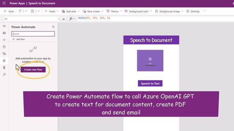Open the Media icon in the sidebar

click(4, 54)
